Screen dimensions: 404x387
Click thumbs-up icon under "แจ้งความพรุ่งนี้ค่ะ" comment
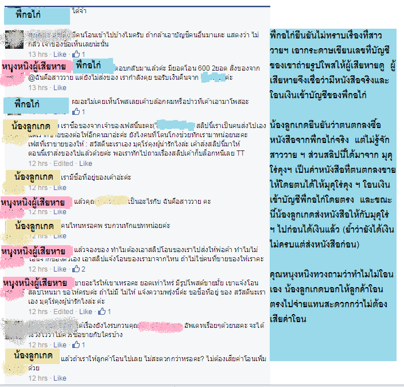(x=102, y=311)
